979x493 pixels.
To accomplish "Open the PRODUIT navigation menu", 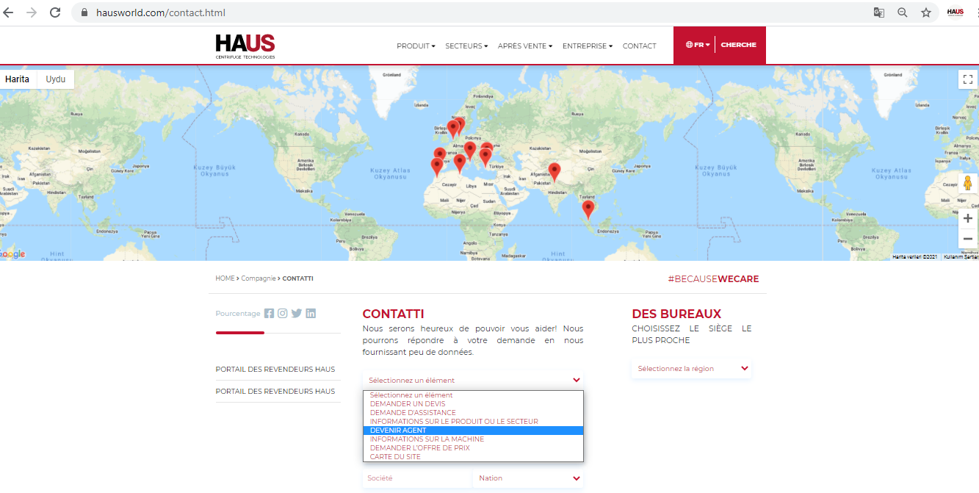I will (416, 46).
